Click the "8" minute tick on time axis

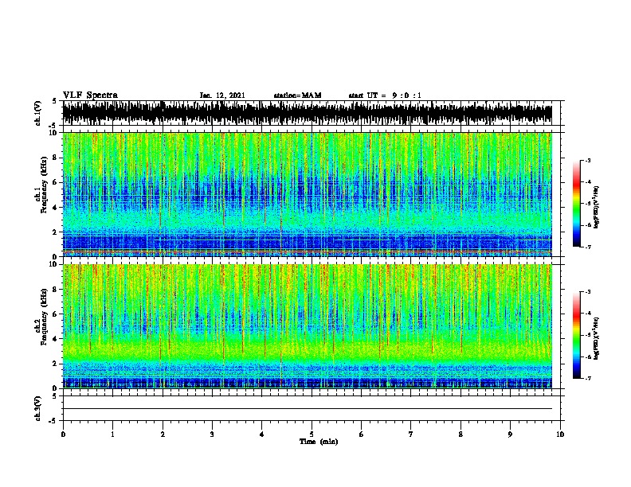(x=461, y=434)
